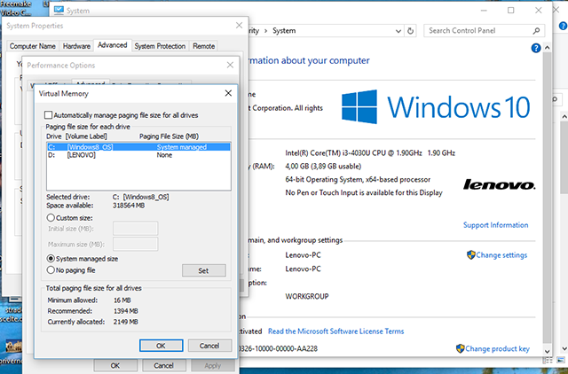Click the Recommended 1394 MB value
Image resolution: width=568 pixels, height=374 pixels.
(125, 311)
